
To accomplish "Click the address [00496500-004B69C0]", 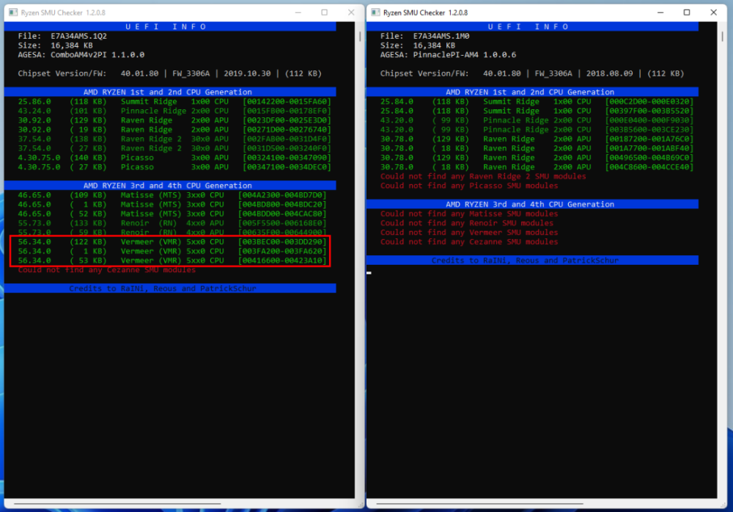I will pos(649,158).
